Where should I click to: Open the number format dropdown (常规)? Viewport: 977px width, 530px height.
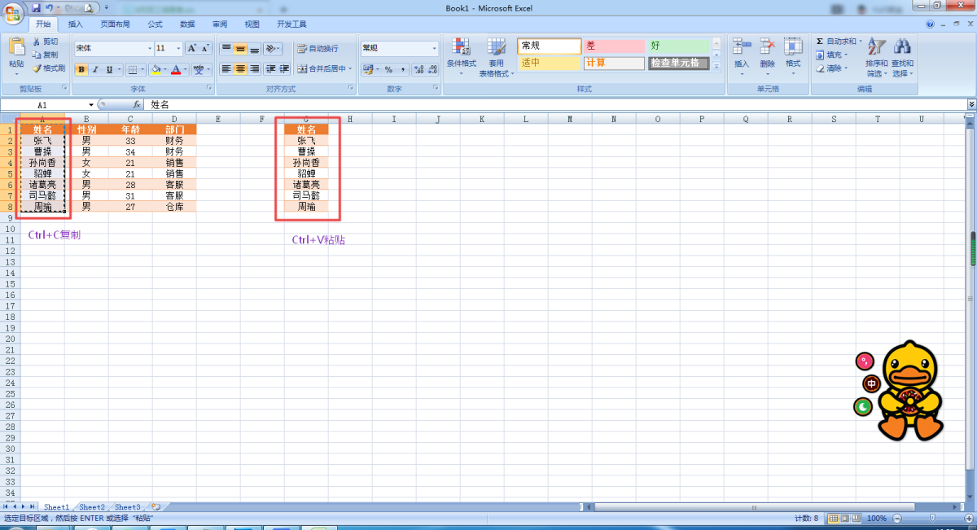click(434, 49)
